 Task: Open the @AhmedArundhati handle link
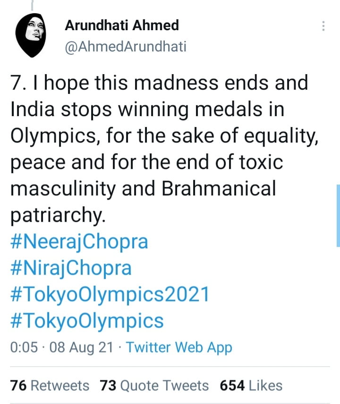[x=125, y=47]
